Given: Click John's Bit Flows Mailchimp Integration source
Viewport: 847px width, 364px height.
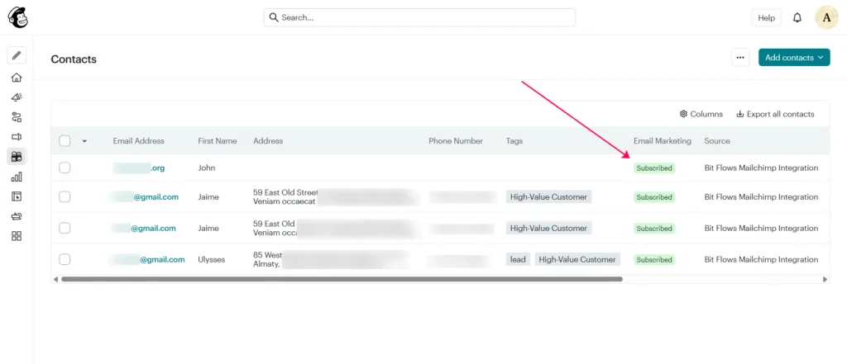Looking at the screenshot, I should click(x=761, y=168).
